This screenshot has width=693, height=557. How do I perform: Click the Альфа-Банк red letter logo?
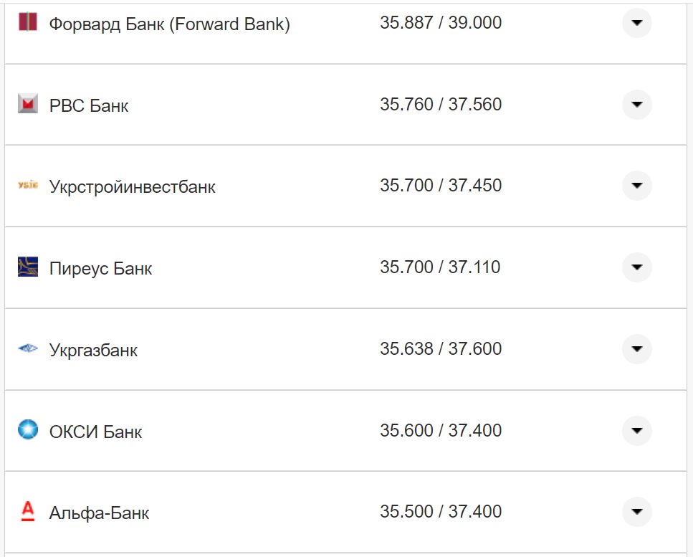(27, 511)
